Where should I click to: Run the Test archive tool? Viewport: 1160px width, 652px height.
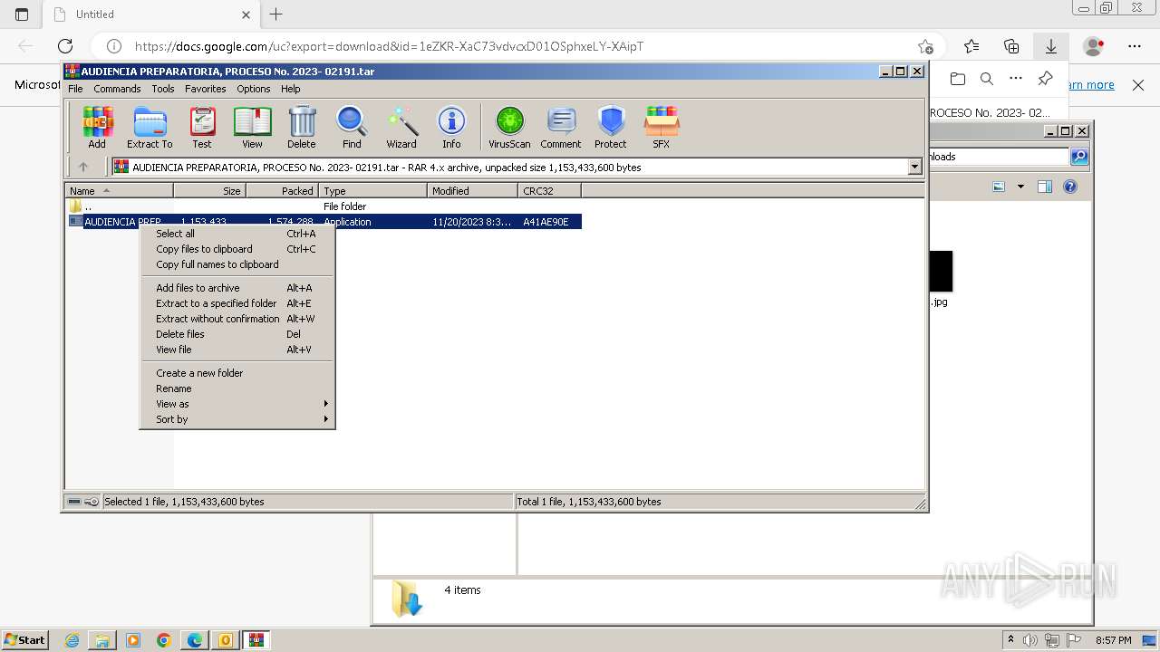pyautogui.click(x=202, y=127)
